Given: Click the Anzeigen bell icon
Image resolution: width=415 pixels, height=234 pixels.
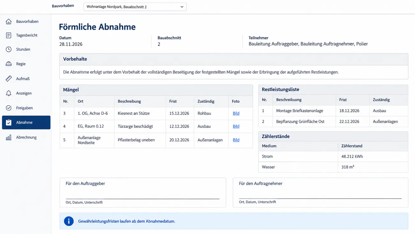Looking at the screenshot, I should coord(9,93).
